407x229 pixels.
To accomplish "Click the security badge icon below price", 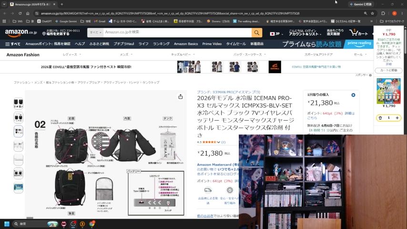I will (x=230, y=190).
